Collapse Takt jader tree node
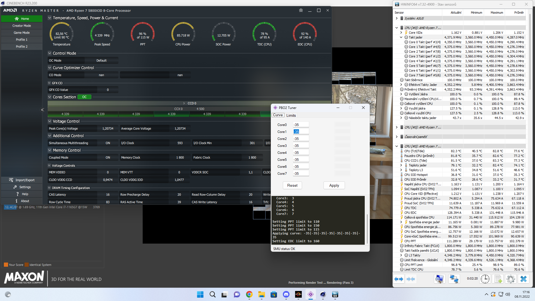The width and height of the screenshot is (535, 301). point(401,37)
